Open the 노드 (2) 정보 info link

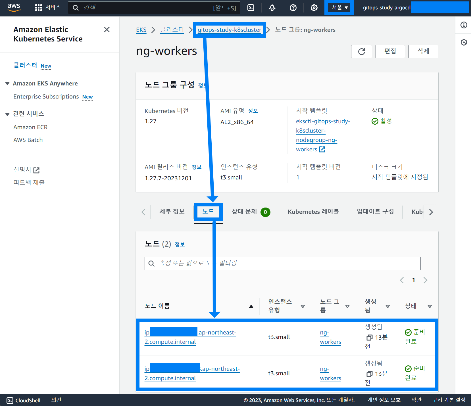click(x=180, y=245)
